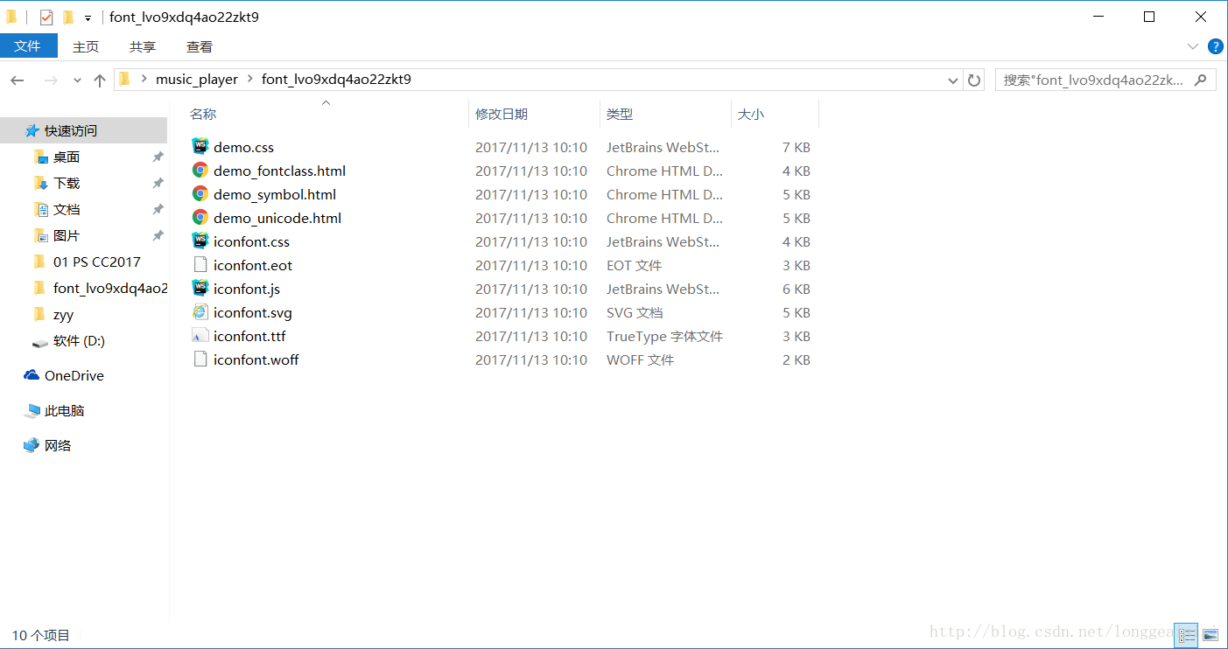
Task: Refresh the current folder view
Action: [974, 80]
